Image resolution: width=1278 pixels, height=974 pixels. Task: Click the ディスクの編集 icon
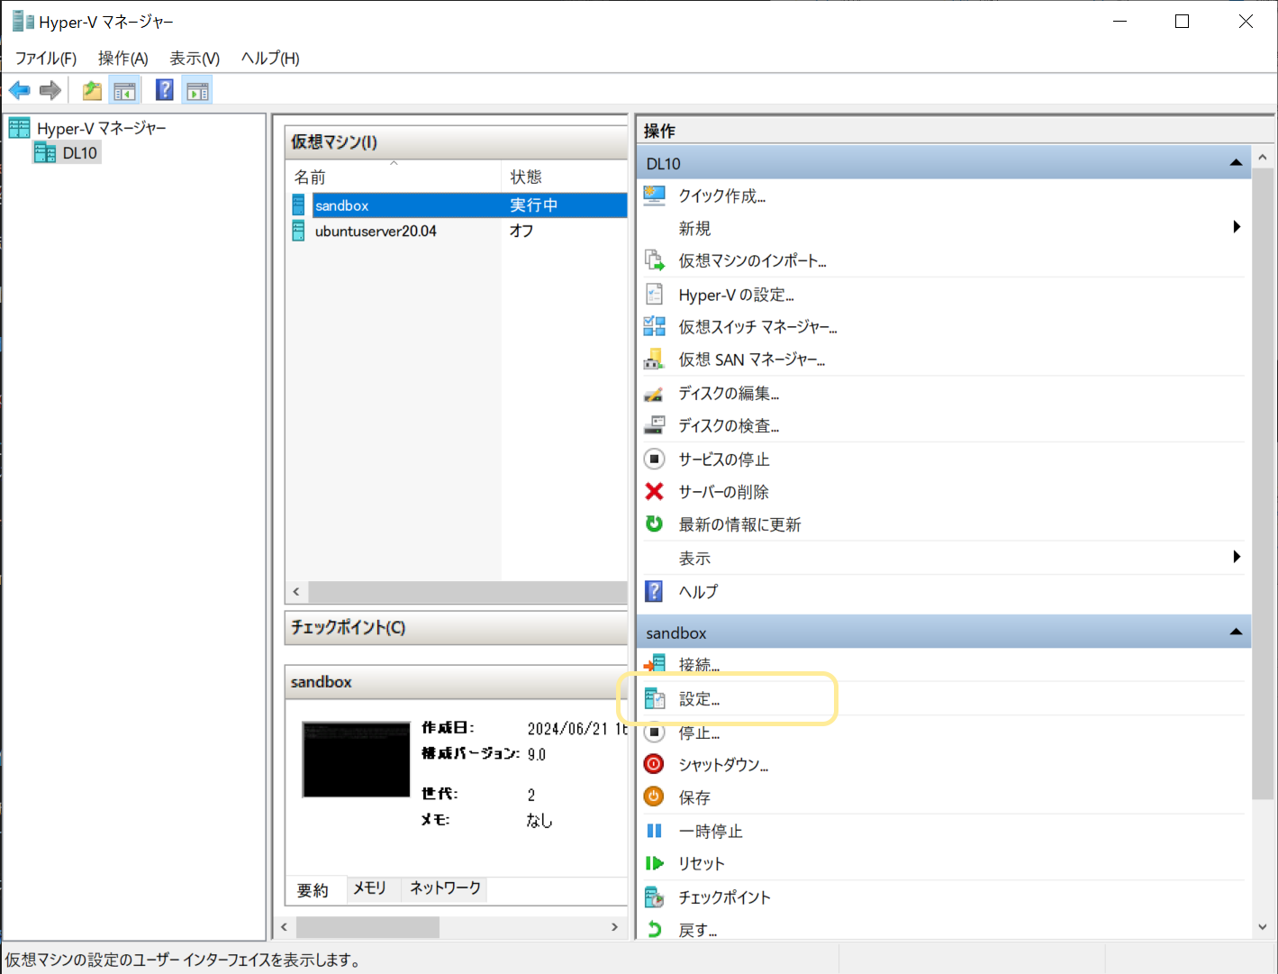pos(655,393)
